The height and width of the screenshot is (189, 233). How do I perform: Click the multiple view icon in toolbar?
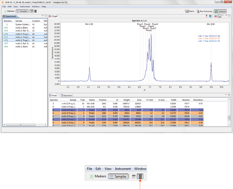click(35, 11)
